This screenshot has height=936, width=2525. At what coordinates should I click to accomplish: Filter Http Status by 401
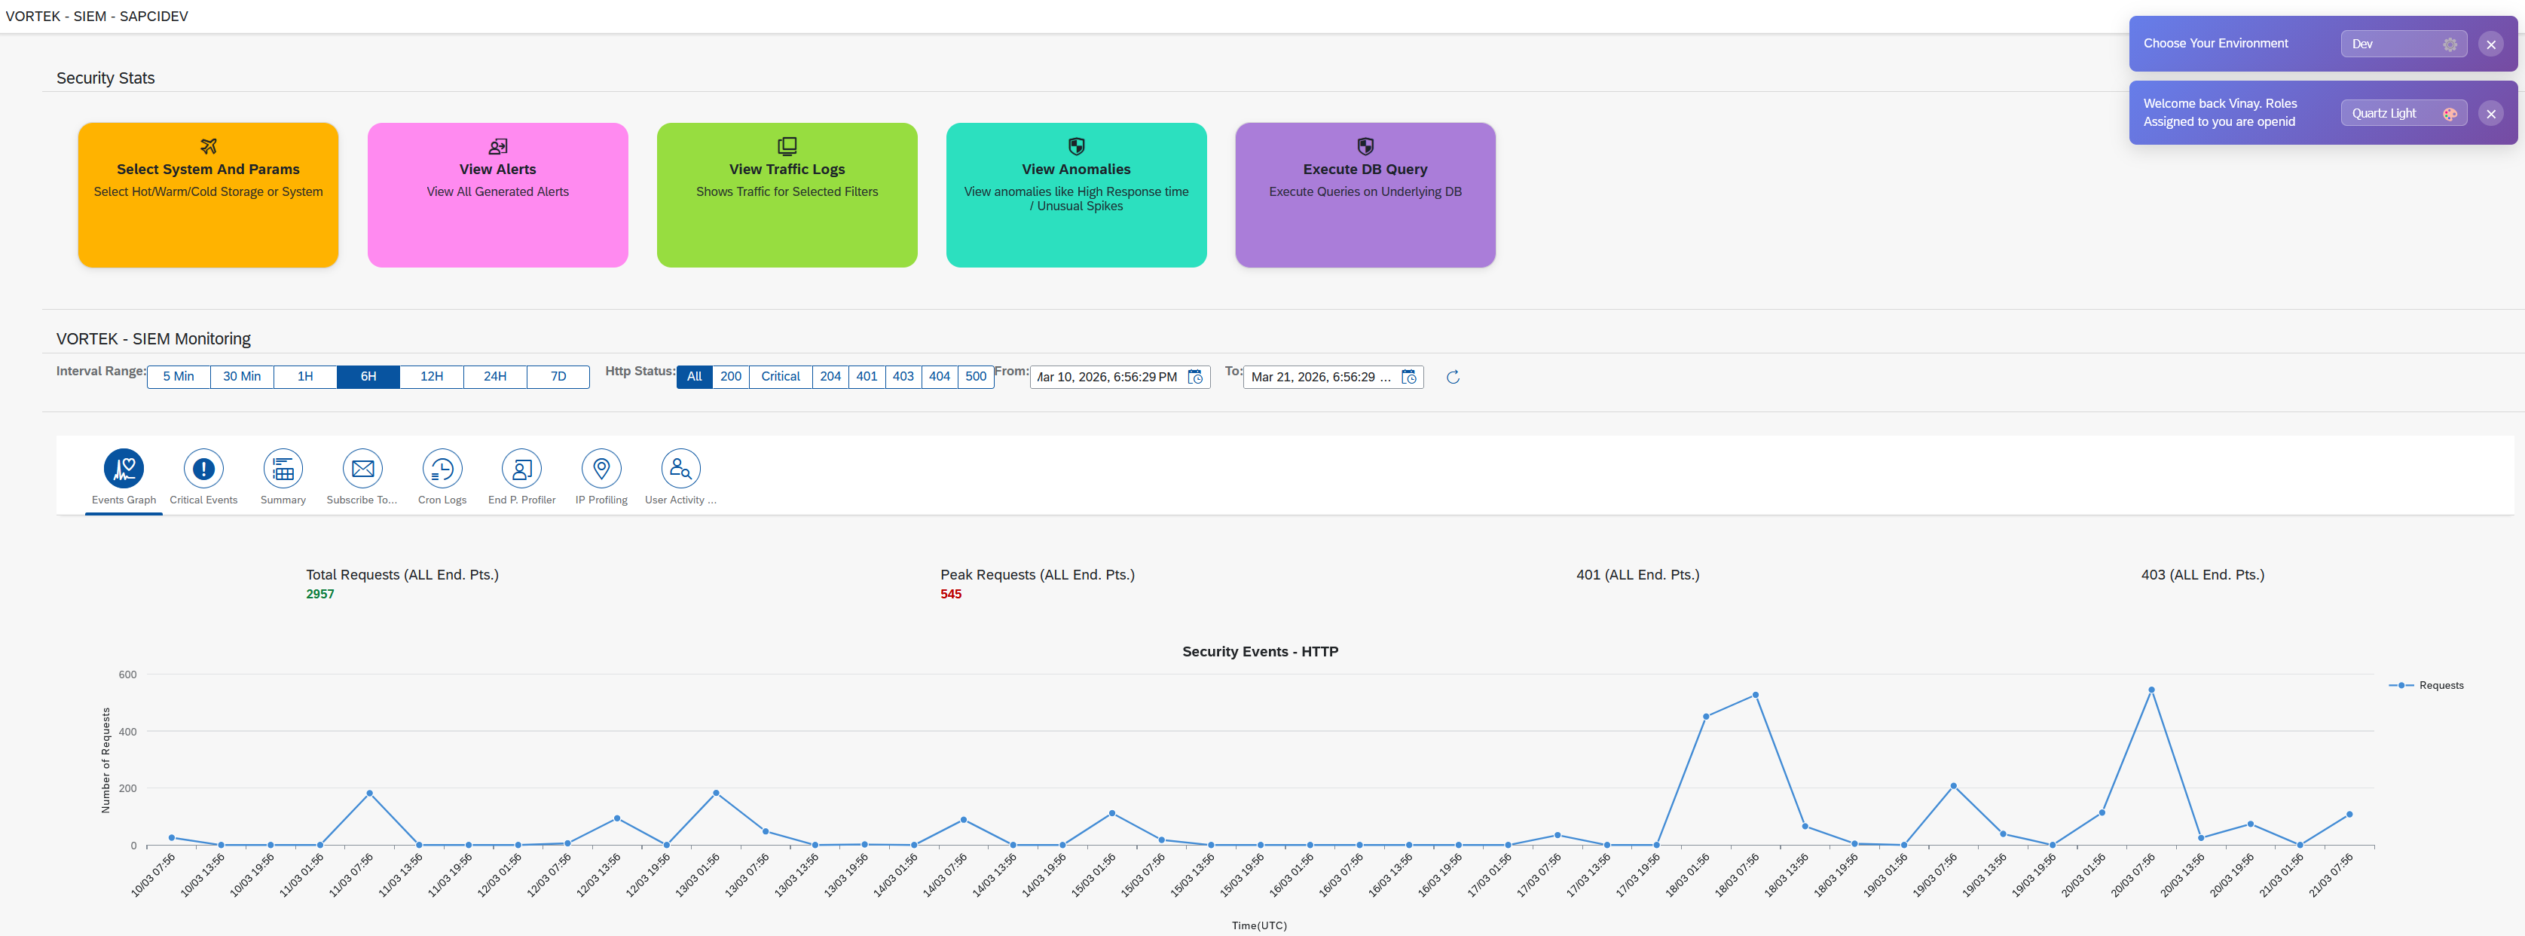[867, 378]
